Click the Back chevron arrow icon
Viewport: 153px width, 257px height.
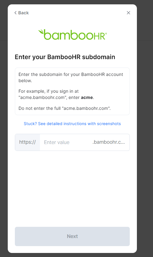pyautogui.click(x=15, y=13)
